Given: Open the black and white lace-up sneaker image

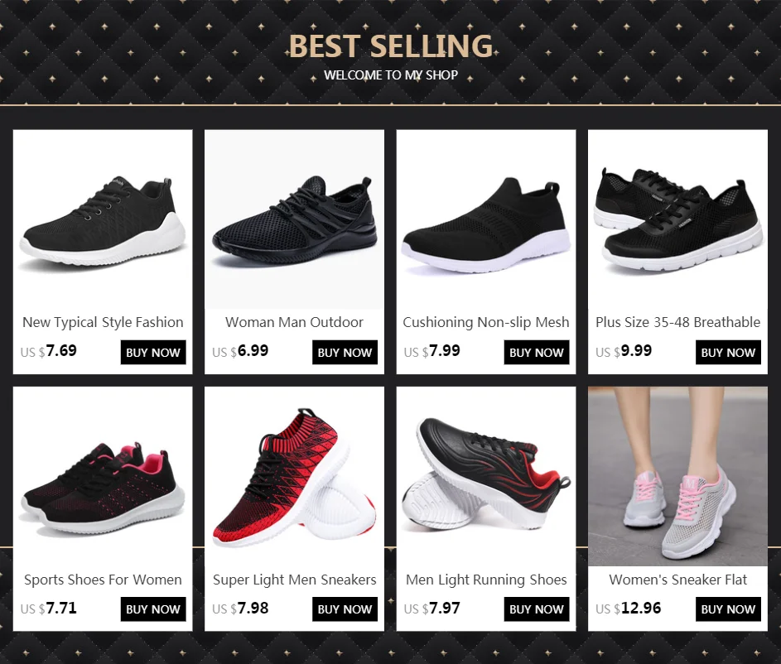Looking at the screenshot, I should (103, 219).
